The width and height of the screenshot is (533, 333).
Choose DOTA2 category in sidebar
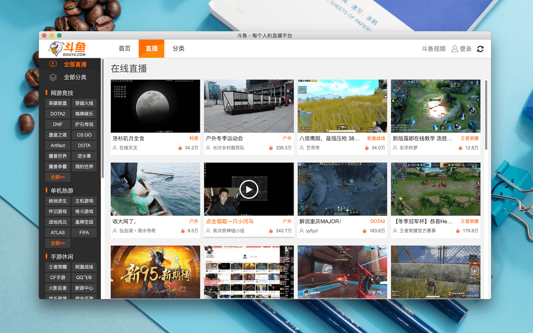point(58,114)
